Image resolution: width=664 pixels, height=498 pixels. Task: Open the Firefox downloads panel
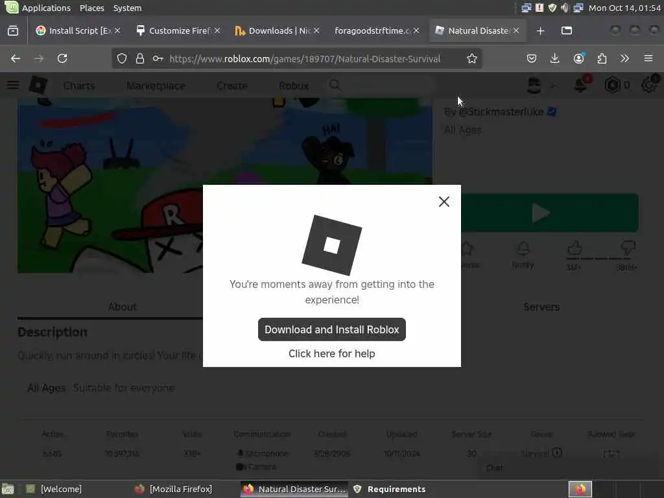point(555,58)
